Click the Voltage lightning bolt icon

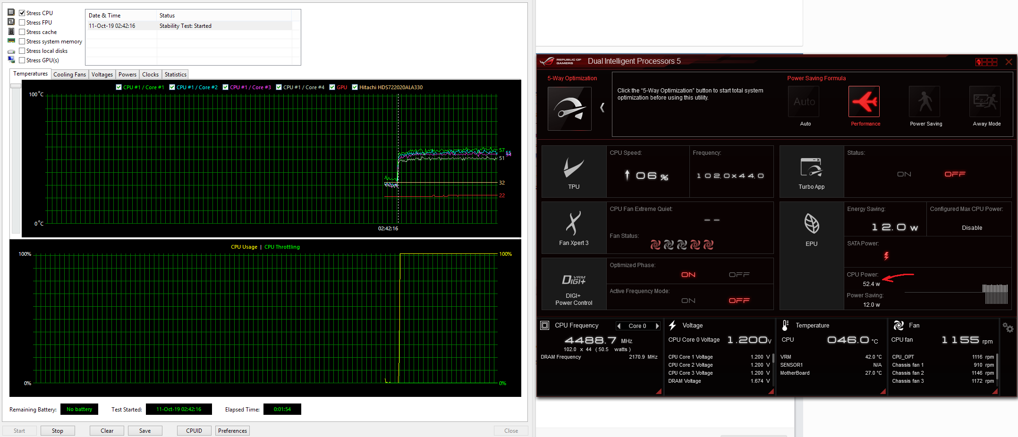[672, 325]
